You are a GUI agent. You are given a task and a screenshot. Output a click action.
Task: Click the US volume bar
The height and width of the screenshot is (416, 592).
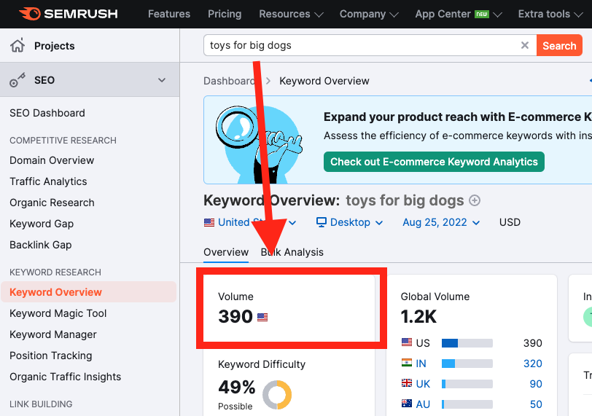467,343
